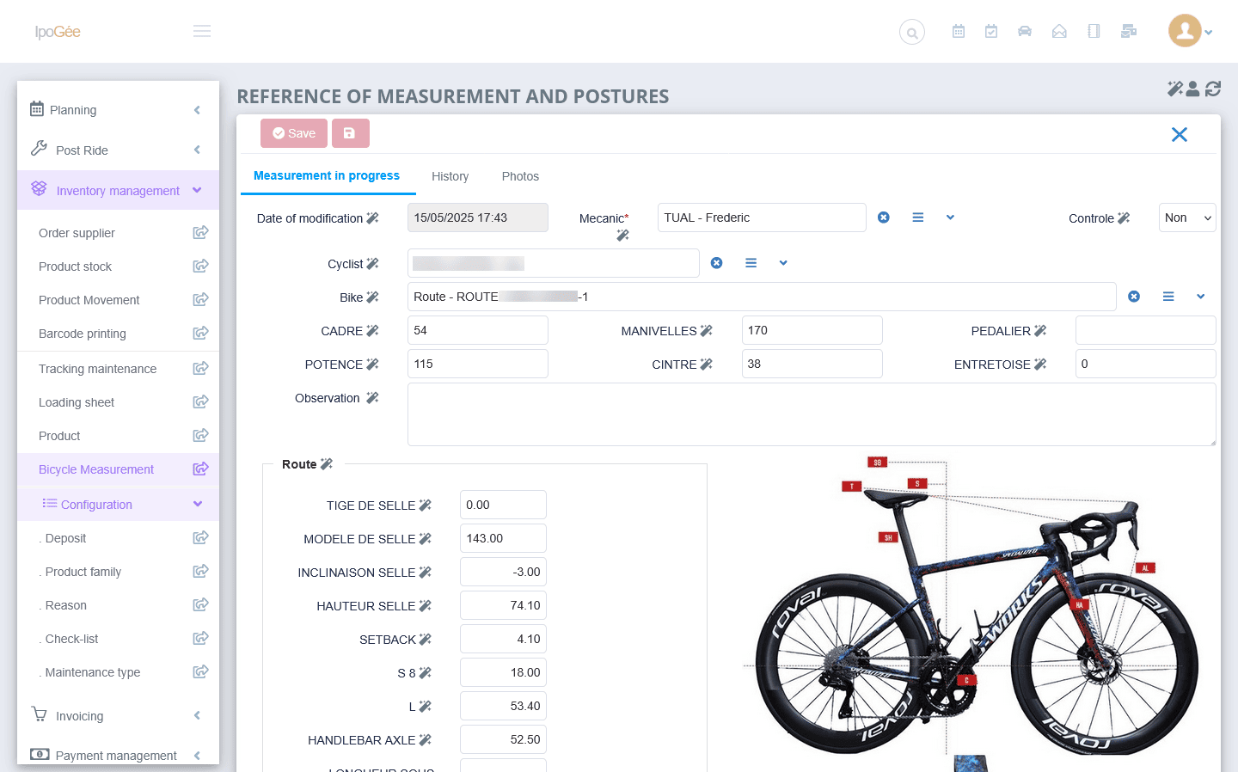Screen dimensions: 1238x772
Task: Open list icon beside Cyclist field
Action: tap(751, 263)
